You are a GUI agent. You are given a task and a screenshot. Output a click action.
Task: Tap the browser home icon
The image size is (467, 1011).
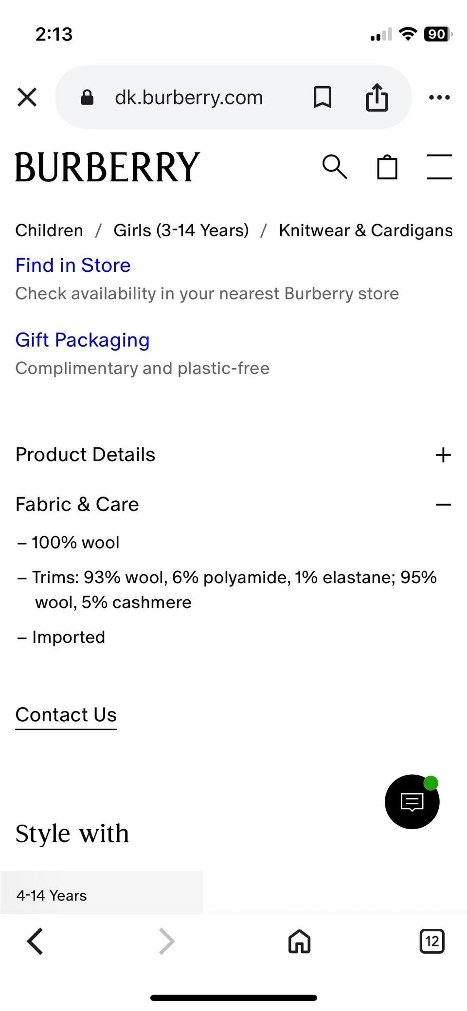coord(299,941)
